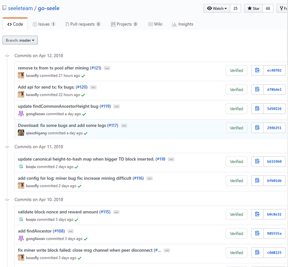288x267 pixels.
Task: Open pull request #119 link
Action: pos(105,106)
